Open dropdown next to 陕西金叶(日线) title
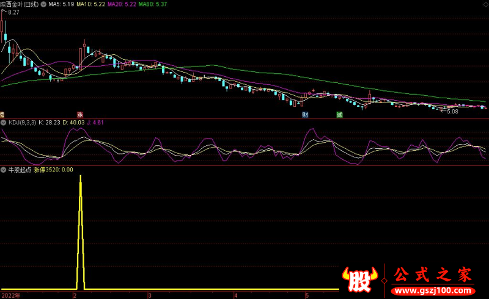This screenshot has width=489, height=299. tap(42, 4)
